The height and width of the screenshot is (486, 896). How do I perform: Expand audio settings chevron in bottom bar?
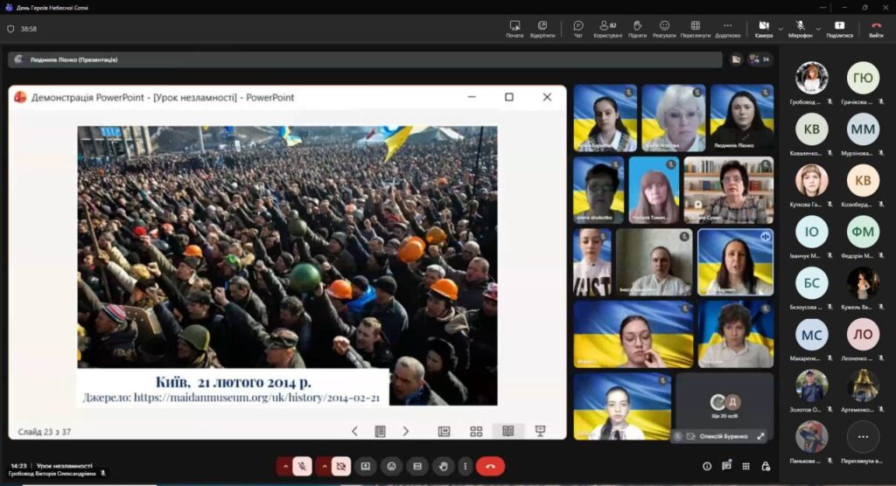(284, 467)
